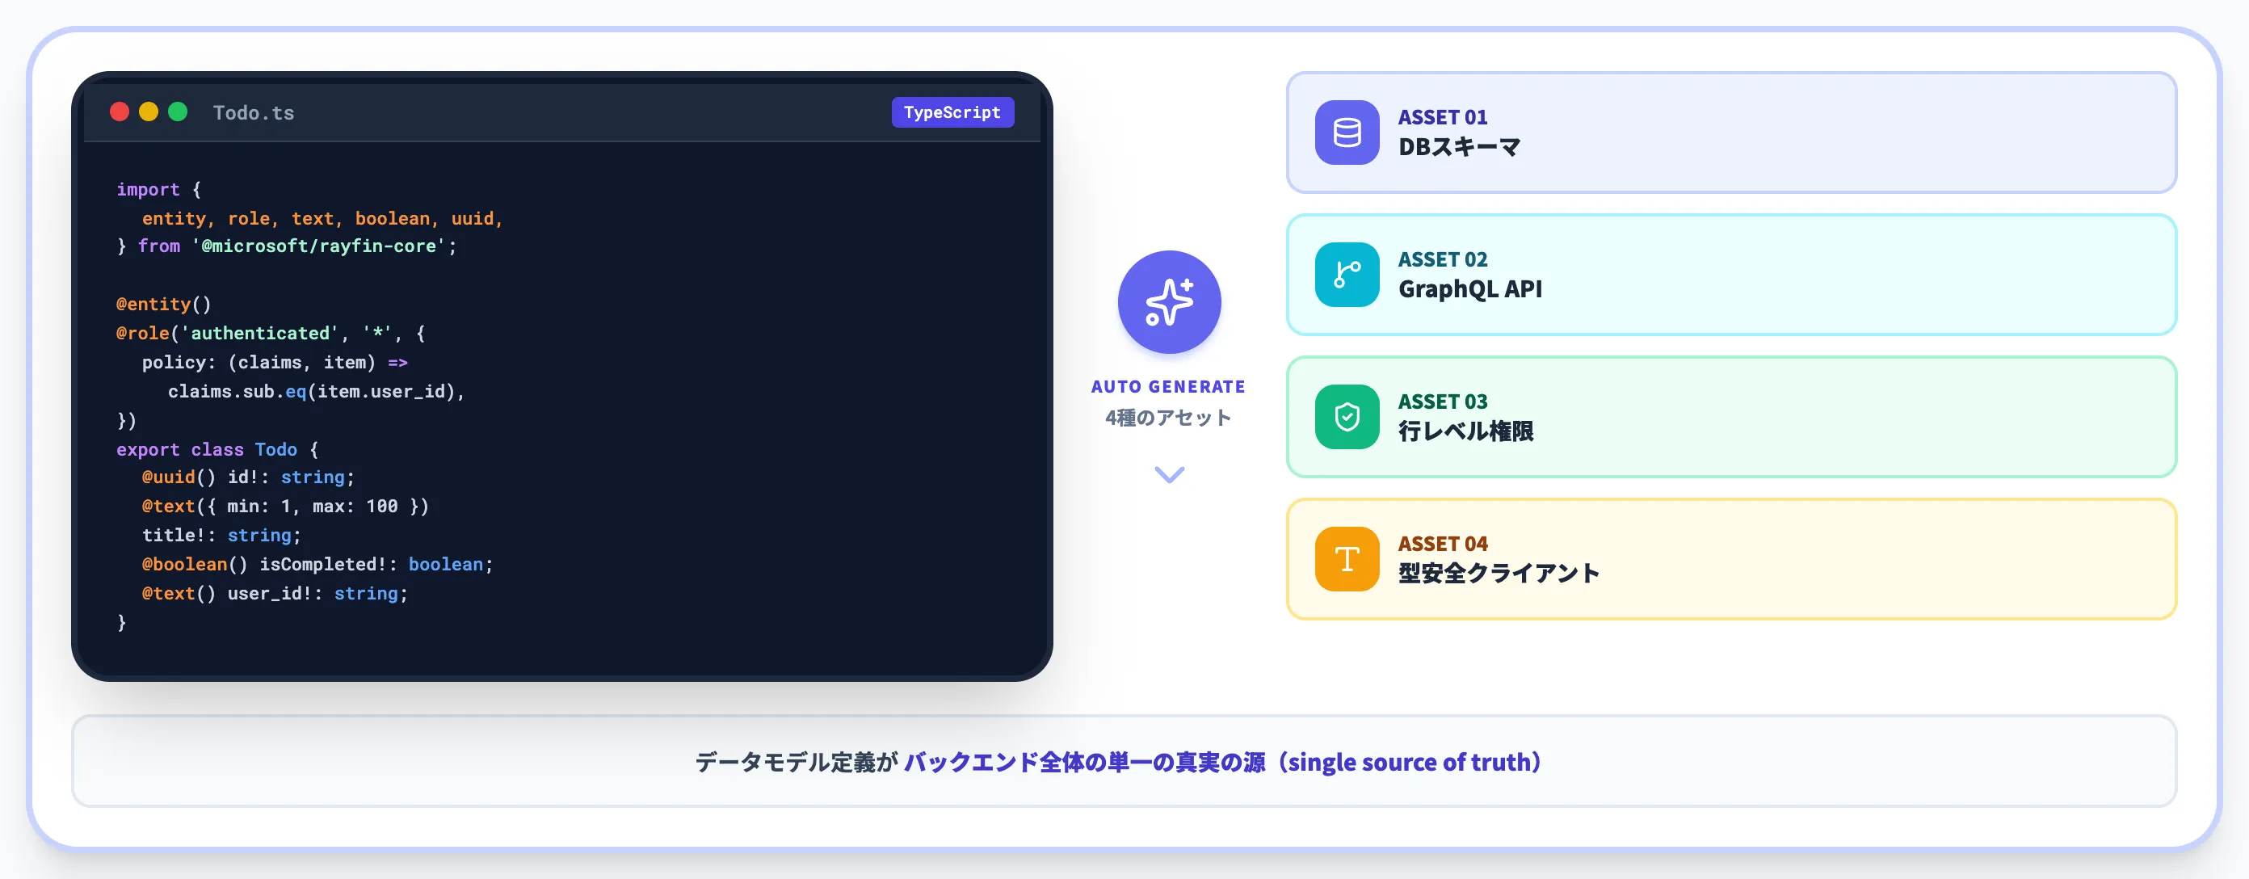This screenshot has width=2249, height=879.
Task: Click the GraphQL branch icon in ASSET 02
Action: (1347, 275)
